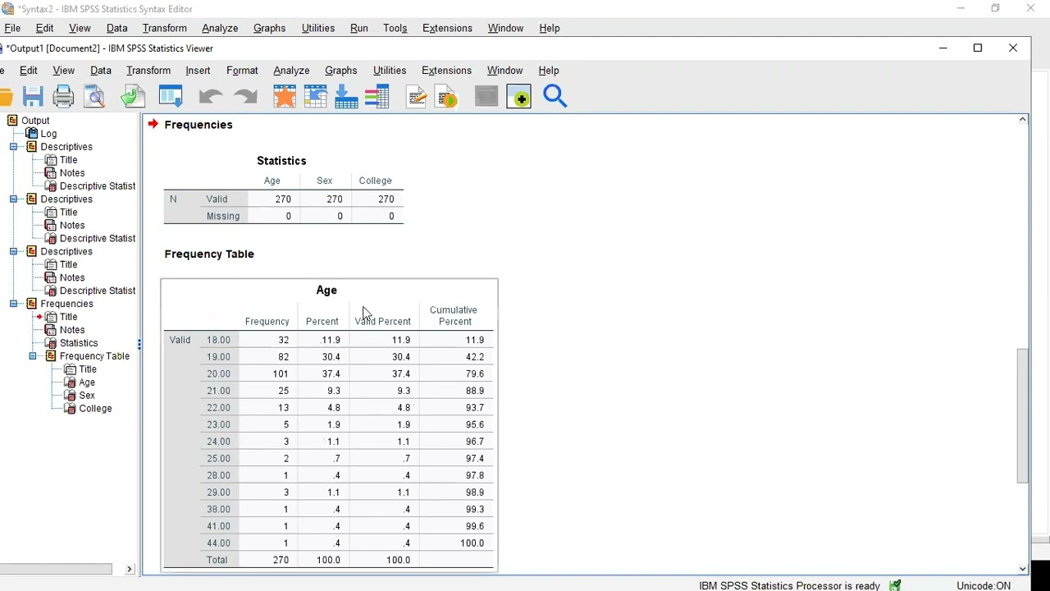Click the Undo arrow icon
Viewport: 1050px width, 591px height.
(x=211, y=97)
